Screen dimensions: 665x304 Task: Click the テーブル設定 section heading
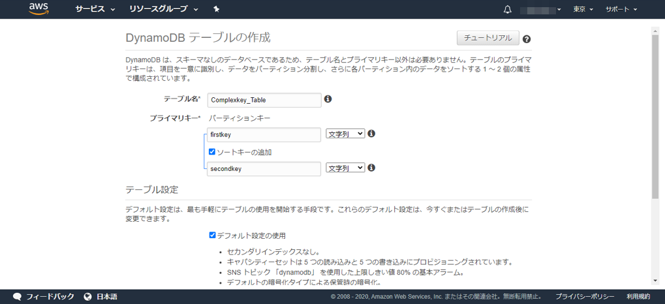(x=152, y=190)
